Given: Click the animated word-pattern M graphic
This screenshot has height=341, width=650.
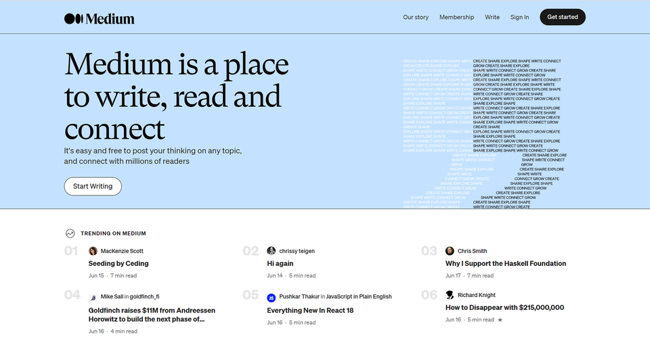Looking at the screenshot, I should 485,133.
